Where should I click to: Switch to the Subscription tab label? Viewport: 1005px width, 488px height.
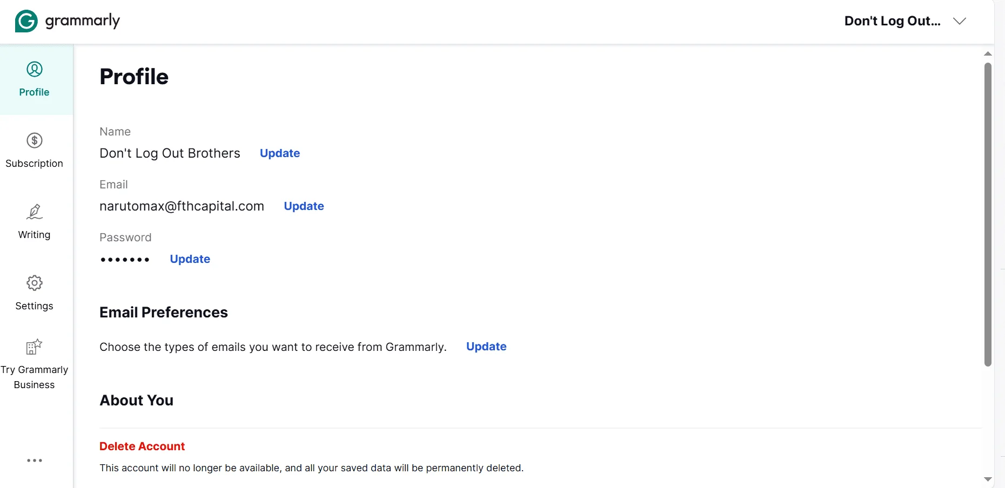tap(34, 164)
